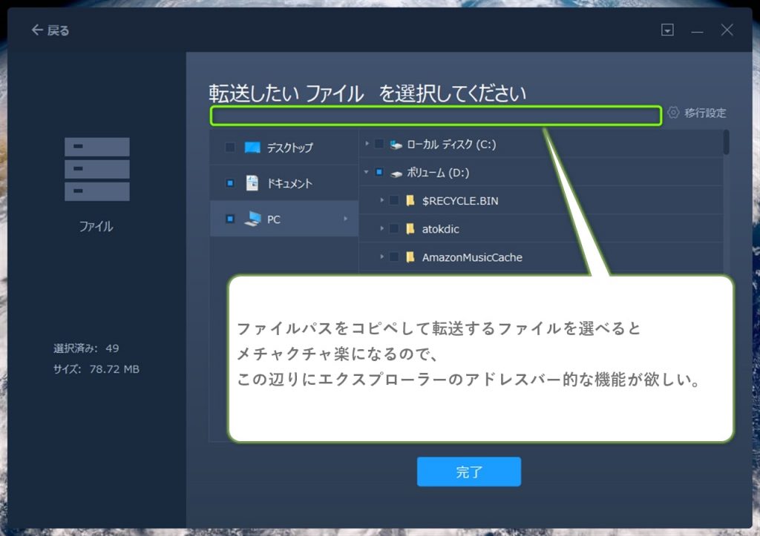
Task: Click the title bar dropdown menu icon
Action: pos(668,30)
